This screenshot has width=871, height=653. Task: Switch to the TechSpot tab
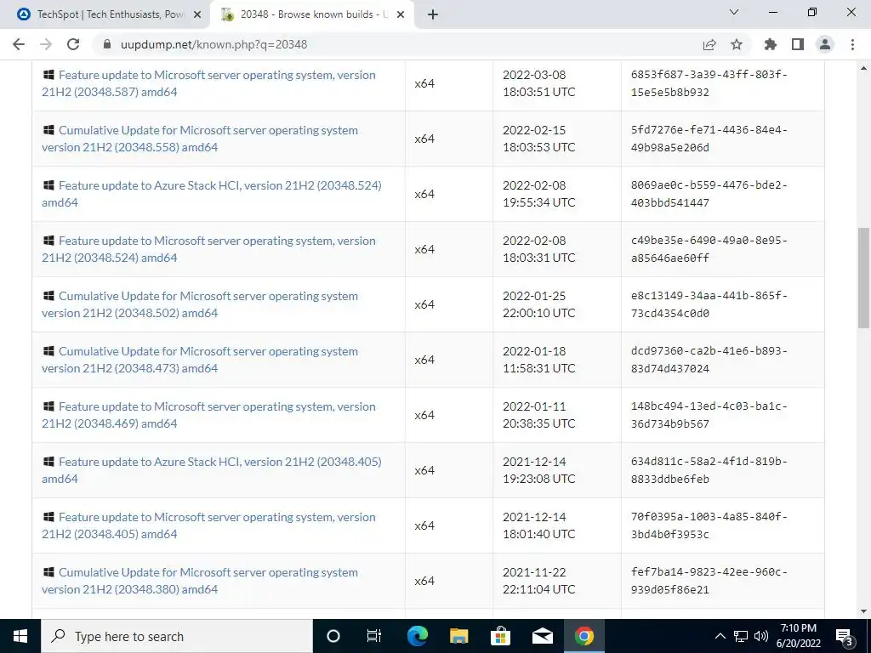tap(105, 14)
